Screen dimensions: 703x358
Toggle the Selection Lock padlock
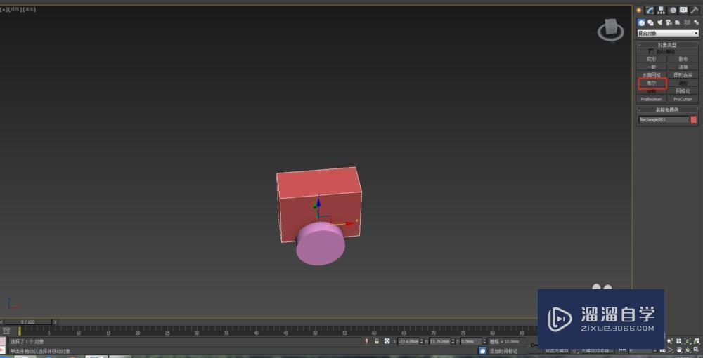pyautogui.click(x=377, y=341)
